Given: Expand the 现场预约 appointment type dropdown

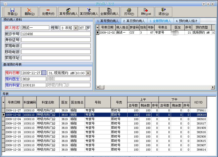Looking at the screenshot, I should pyautogui.click(x=88, y=73).
